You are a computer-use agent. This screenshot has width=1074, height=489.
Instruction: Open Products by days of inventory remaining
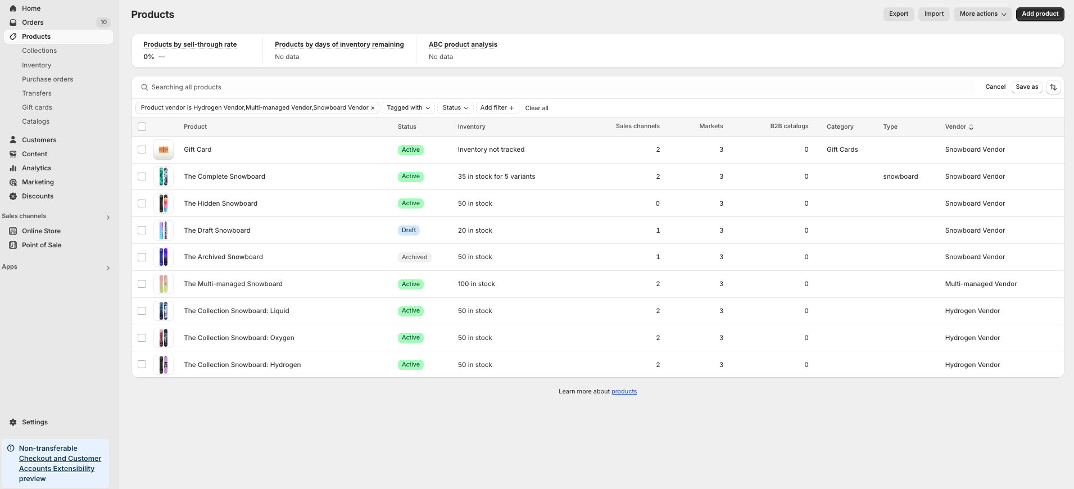339,44
